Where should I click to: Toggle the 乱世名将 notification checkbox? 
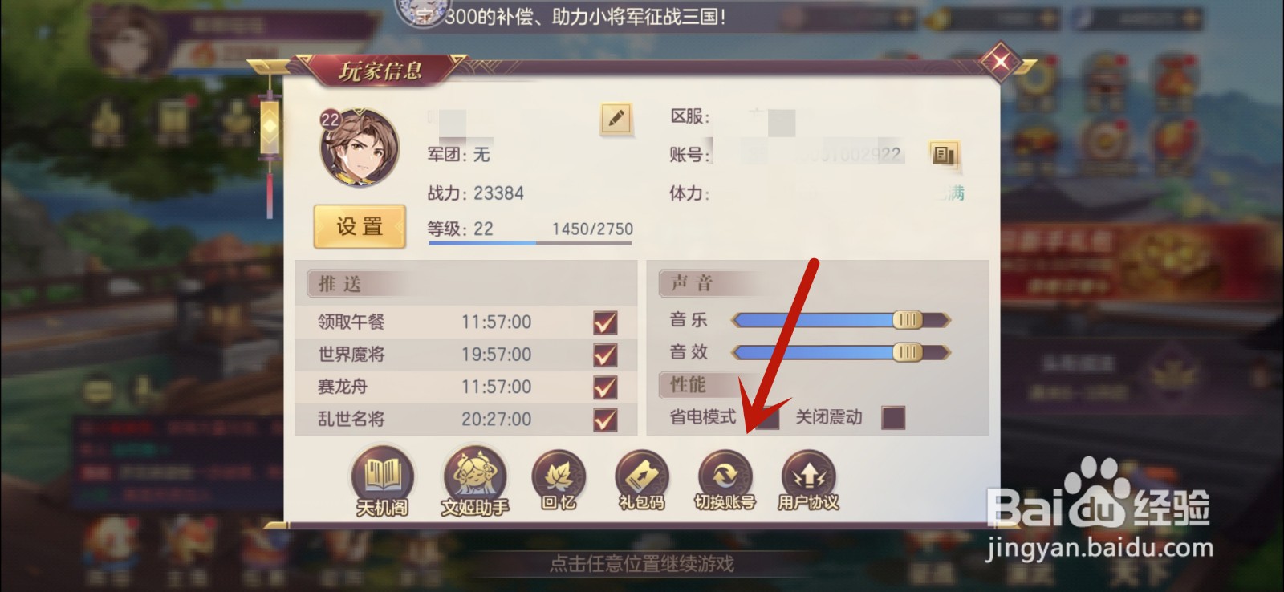[605, 419]
